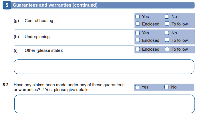The height and width of the screenshot is (116, 199).
Task: Check Enclosed for Other guarantee
Action: click(138, 49)
